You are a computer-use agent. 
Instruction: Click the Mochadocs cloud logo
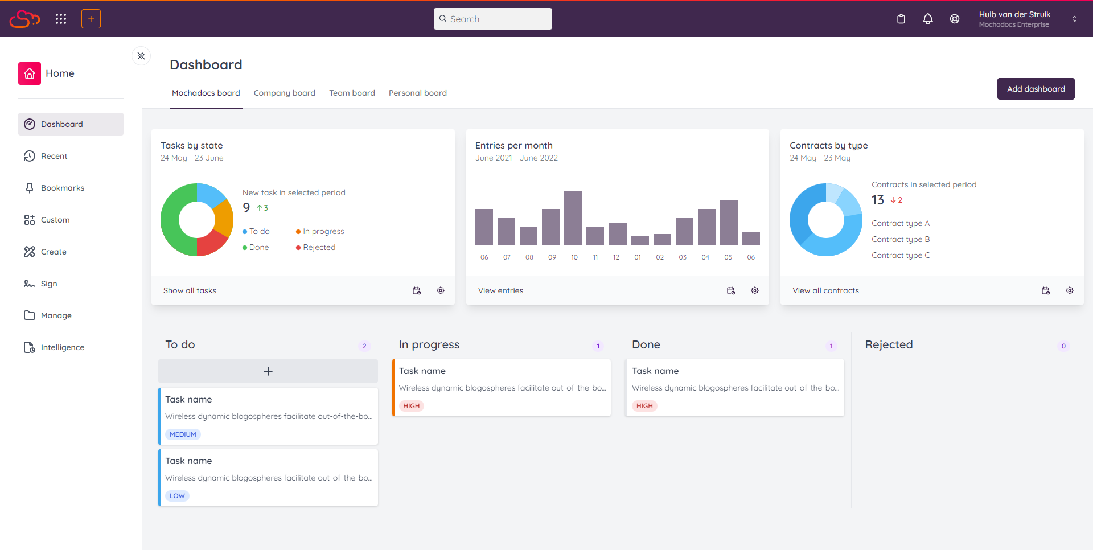(x=24, y=19)
